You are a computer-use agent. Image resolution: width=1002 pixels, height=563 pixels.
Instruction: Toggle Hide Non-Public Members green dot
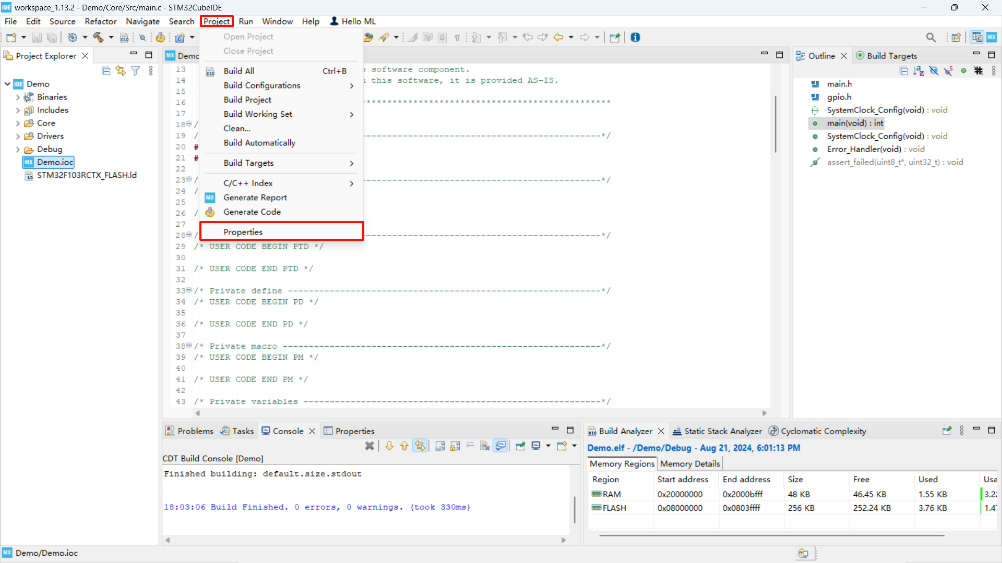pyautogui.click(x=963, y=71)
